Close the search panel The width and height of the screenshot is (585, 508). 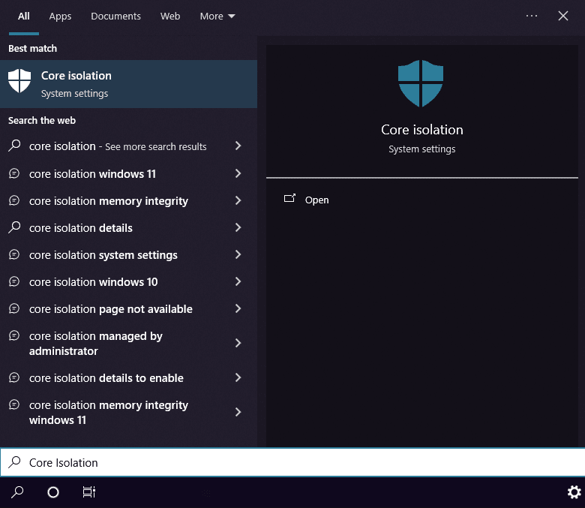(563, 16)
